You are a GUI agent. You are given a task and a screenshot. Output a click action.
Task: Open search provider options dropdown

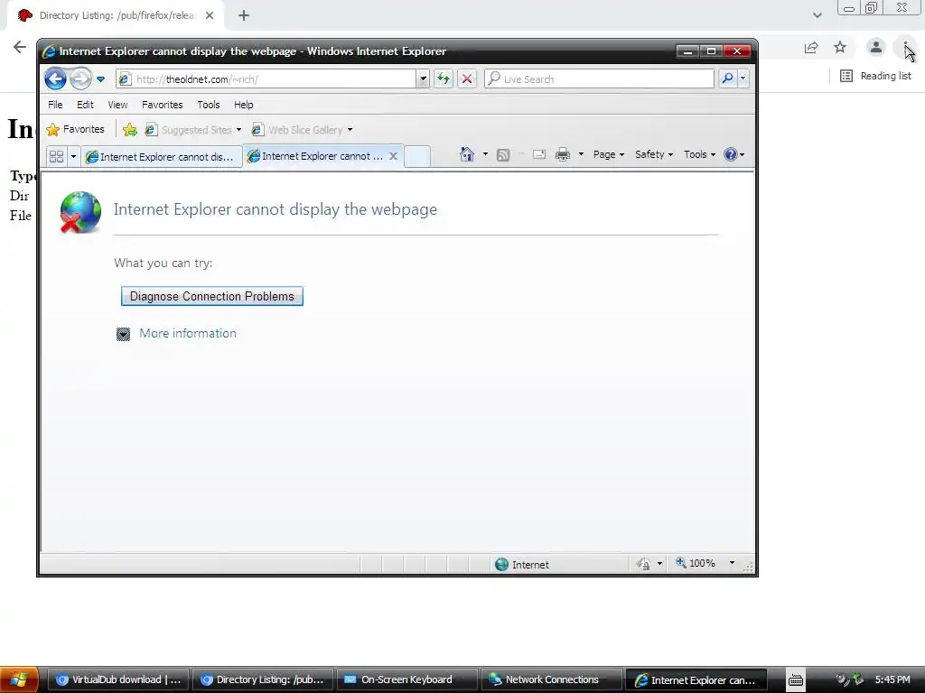tap(743, 79)
